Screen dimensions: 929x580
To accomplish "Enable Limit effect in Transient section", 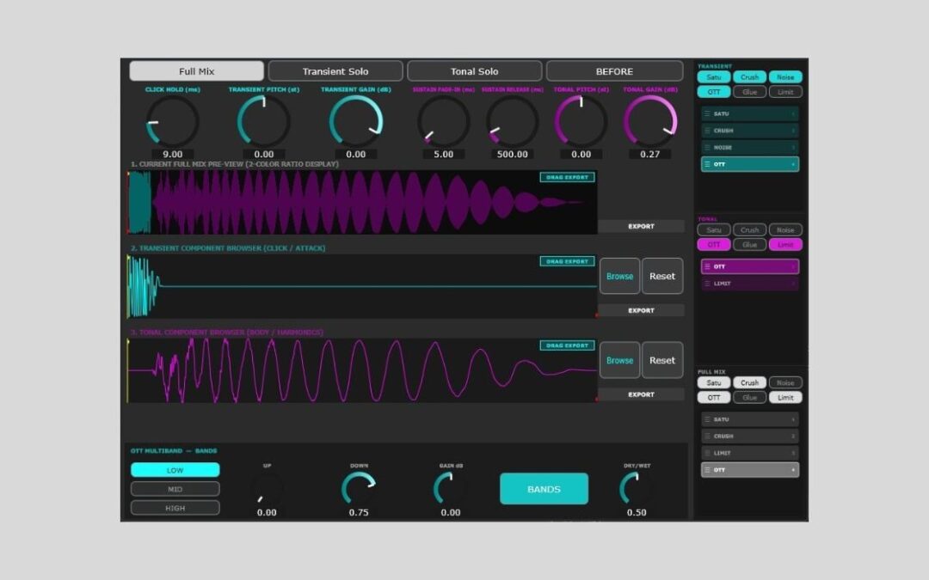I will (785, 92).
